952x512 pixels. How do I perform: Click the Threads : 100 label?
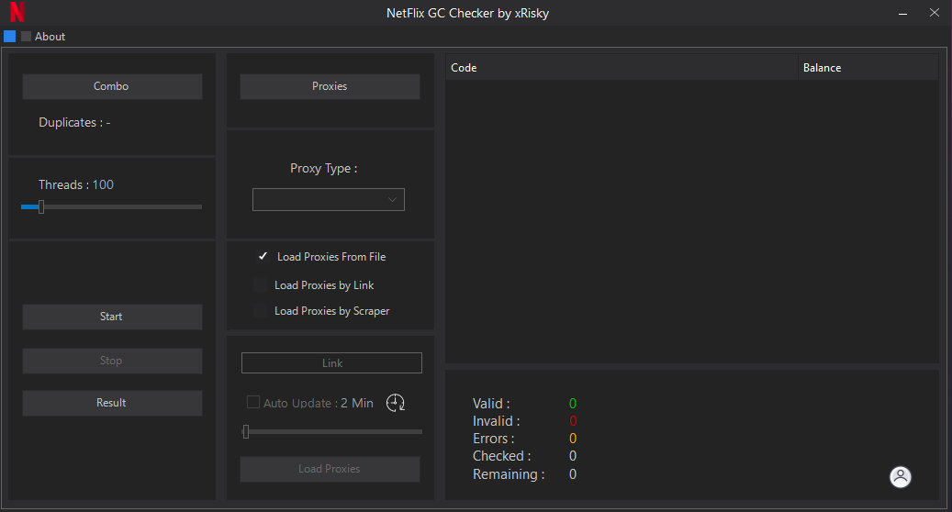click(x=76, y=185)
